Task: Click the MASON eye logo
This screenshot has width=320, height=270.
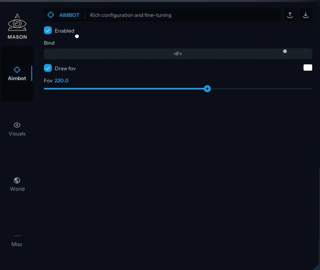Action: pos(17,23)
